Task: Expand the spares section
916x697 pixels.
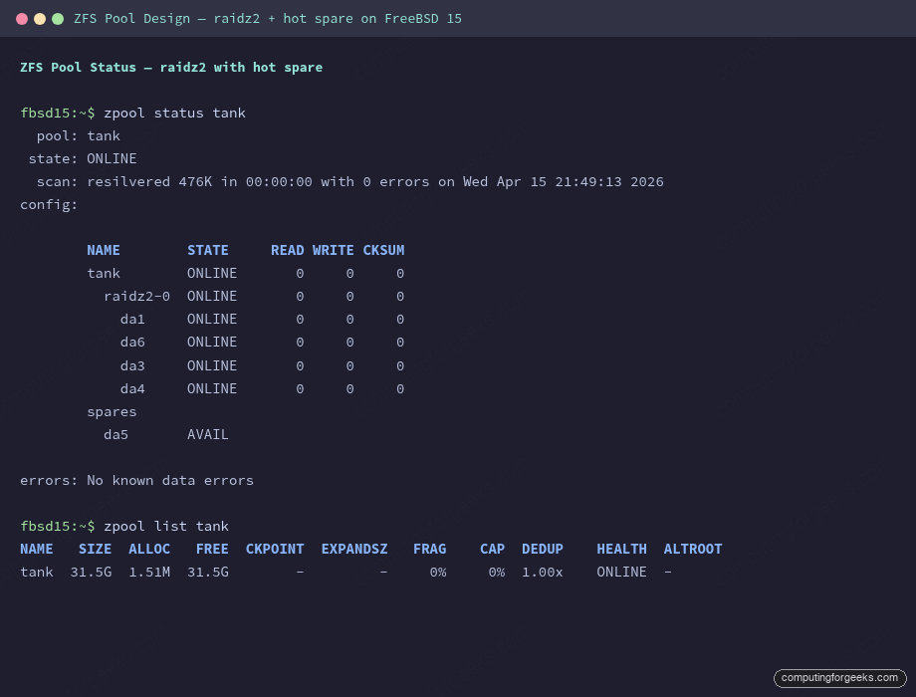Action: coord(112,411)
